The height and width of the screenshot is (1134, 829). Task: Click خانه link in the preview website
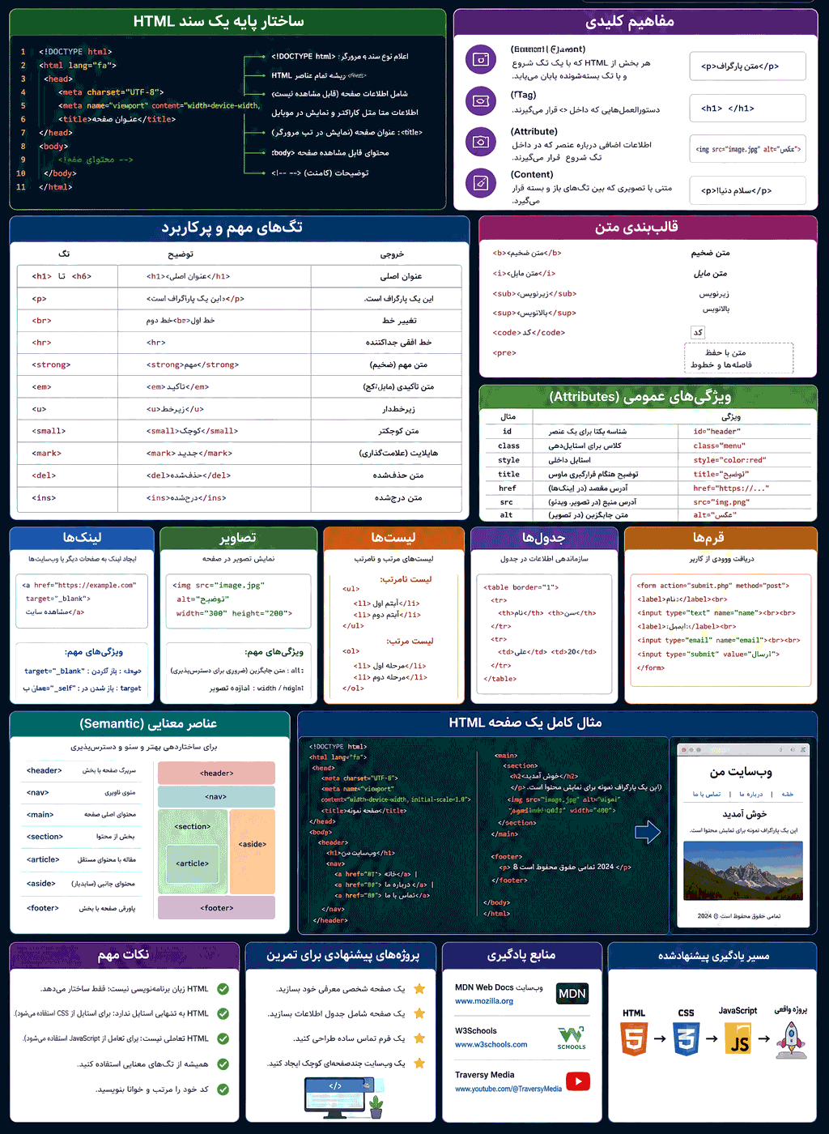pyautogui.click(x=788, y=794)
